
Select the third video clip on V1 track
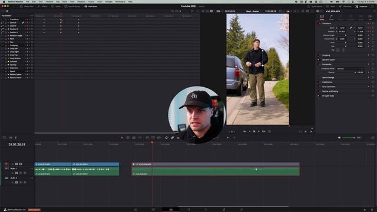pos(216,164)
